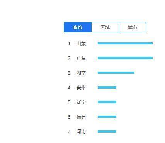Click the 福建 blue bar
The width and height of the screenshot is (165, 143).
point(107,117)
